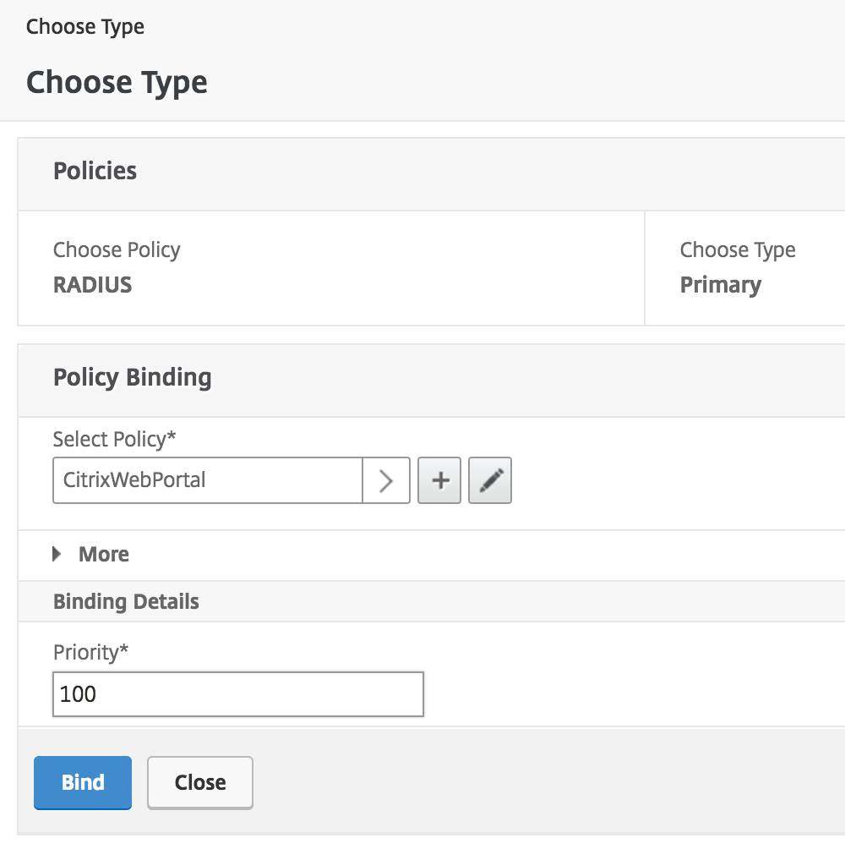Click the Choose Type breadcrumb link

point(84,26)
